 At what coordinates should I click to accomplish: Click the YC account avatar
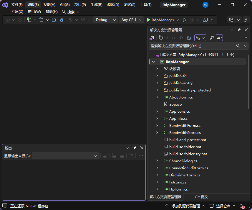(x=205, y=5)
